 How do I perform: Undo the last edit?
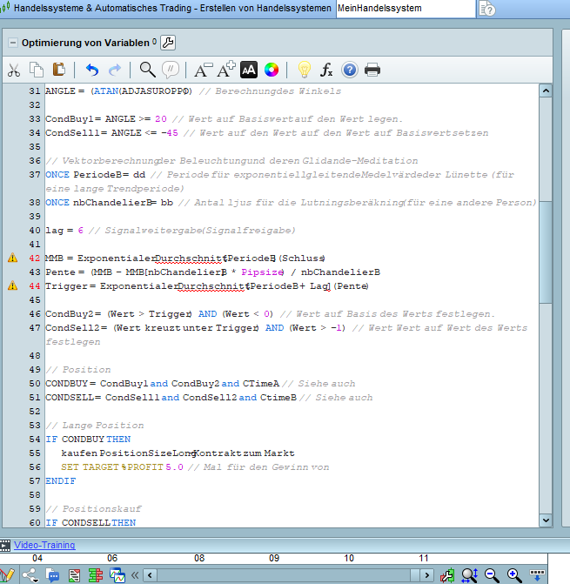click(x=92, y=70)
